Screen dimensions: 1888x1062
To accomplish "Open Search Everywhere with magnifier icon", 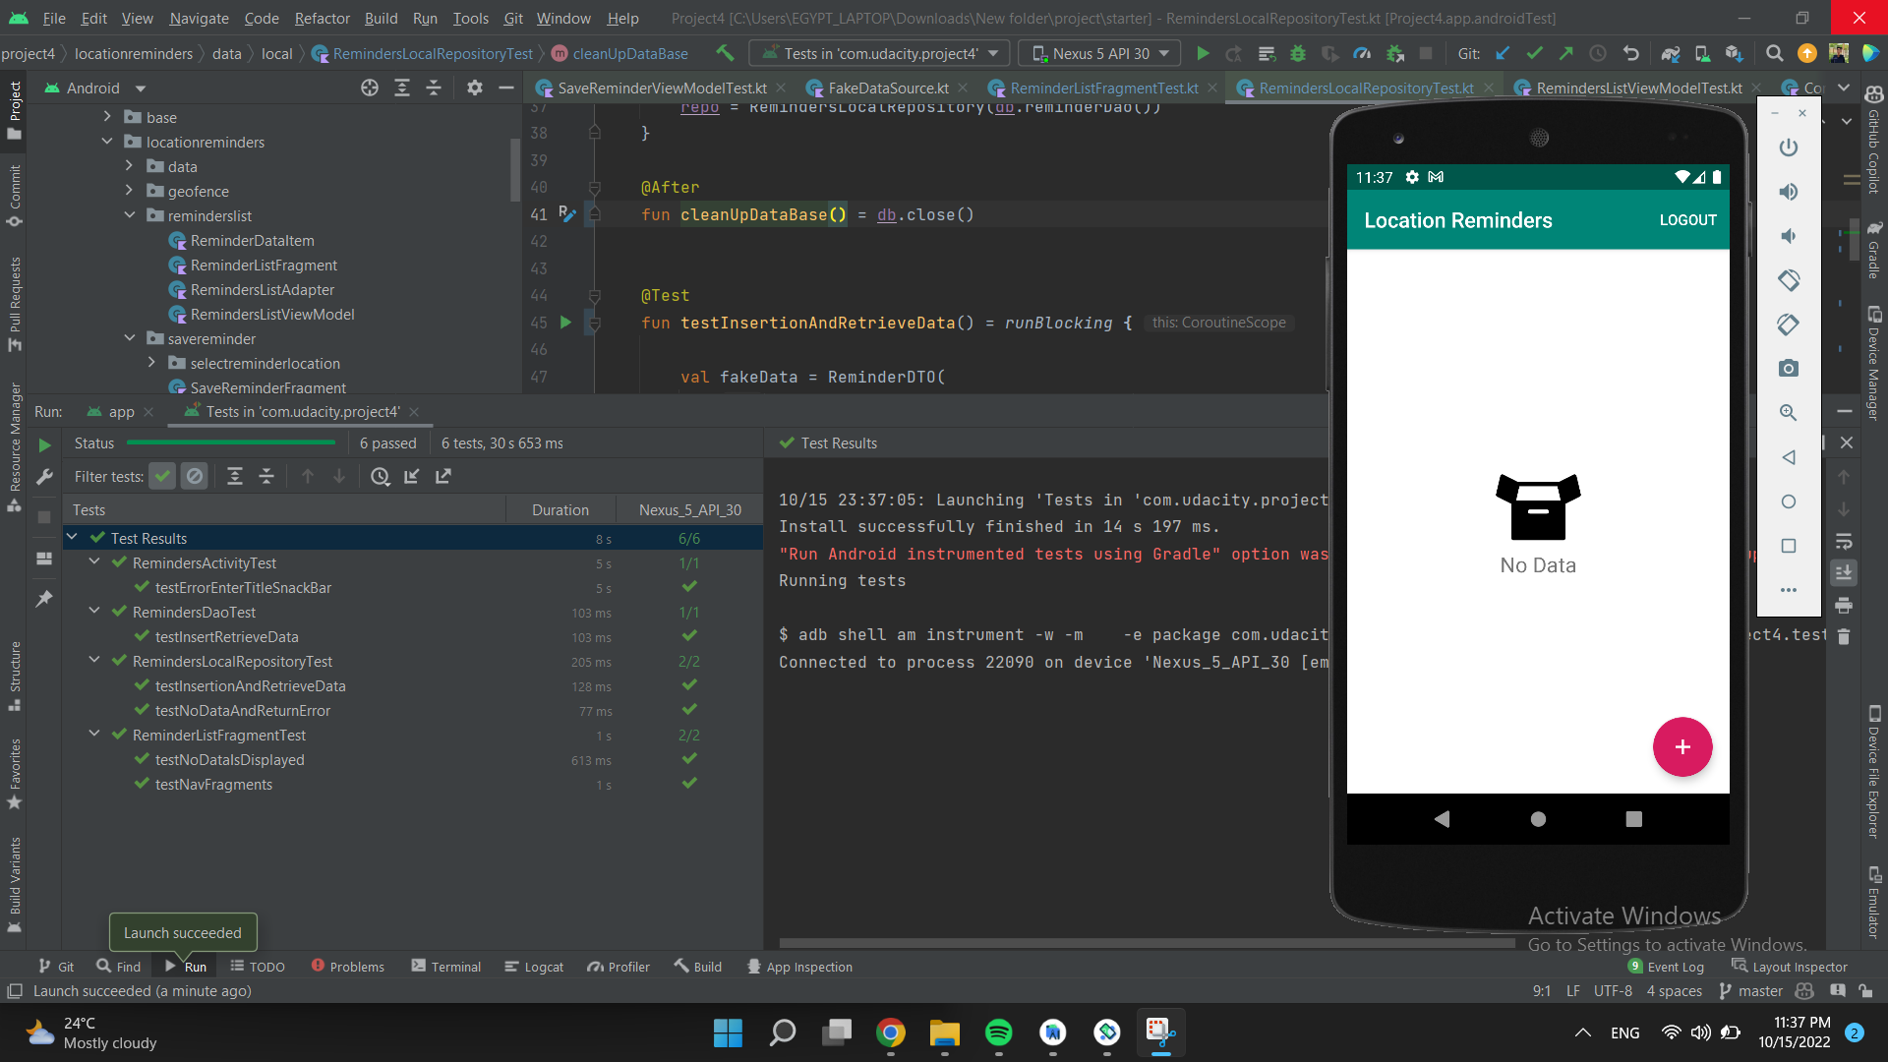I will [x=1774, y=53].
